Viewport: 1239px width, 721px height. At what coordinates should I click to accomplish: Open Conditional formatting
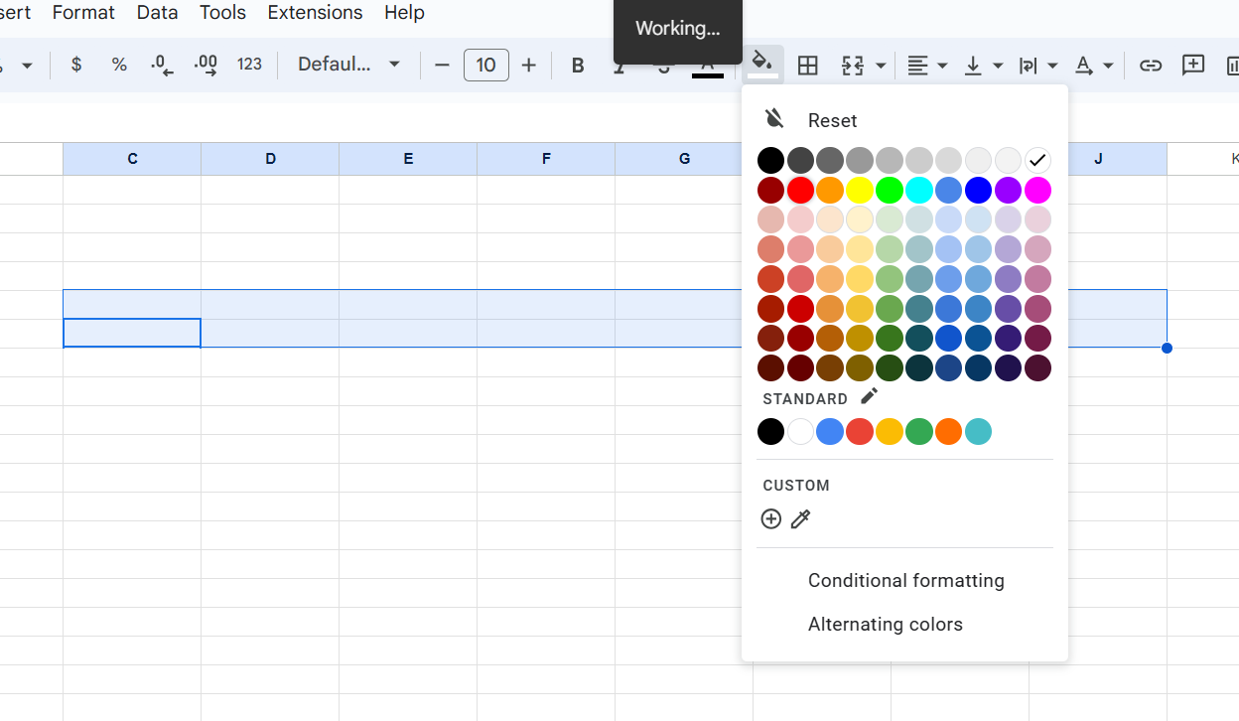(905, 580)
